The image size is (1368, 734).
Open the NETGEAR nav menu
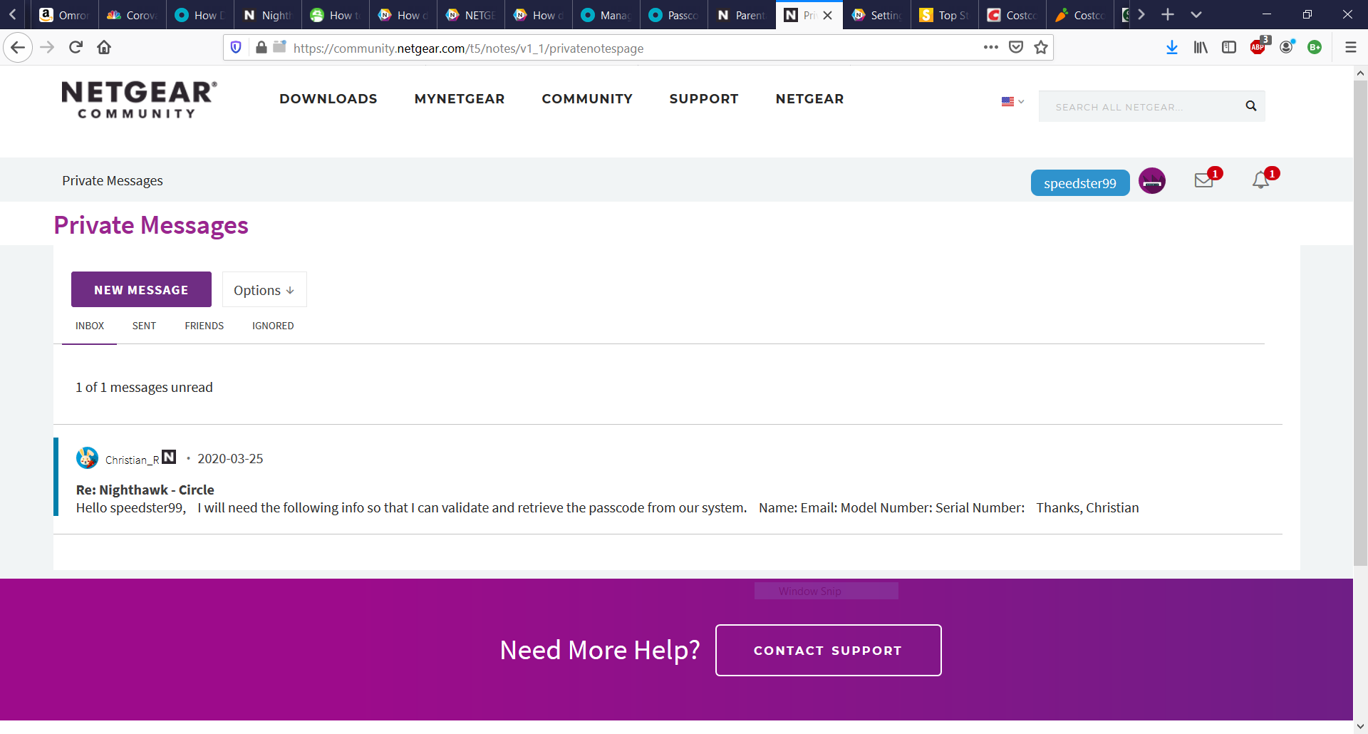pyautogui.click(x=809, y=99)
